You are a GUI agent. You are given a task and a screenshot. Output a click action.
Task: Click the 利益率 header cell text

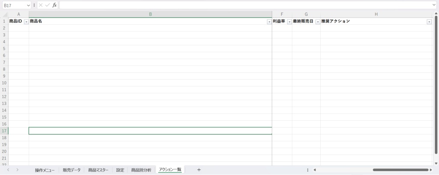coord(279,21)
